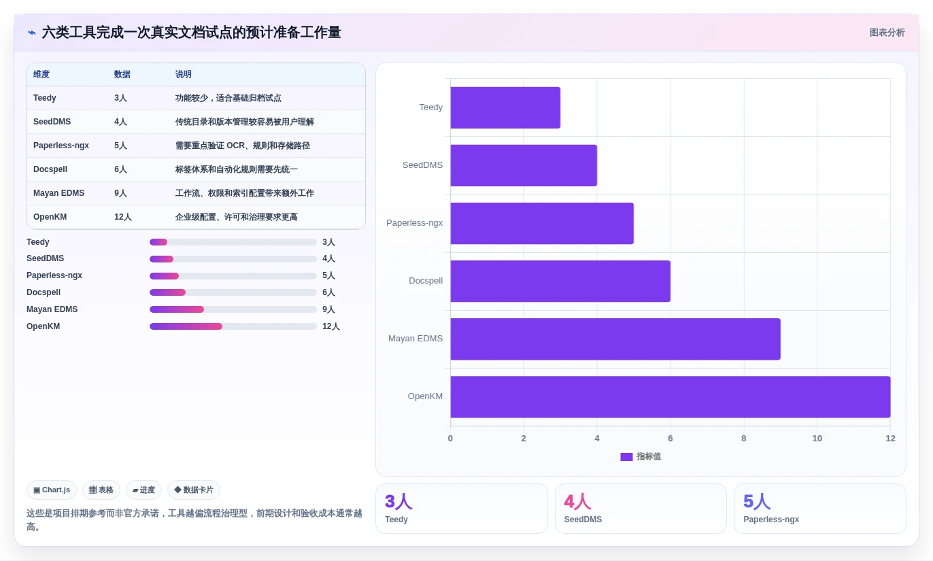Click the Mayan EDMS progress bar

(x=233, y=309)
